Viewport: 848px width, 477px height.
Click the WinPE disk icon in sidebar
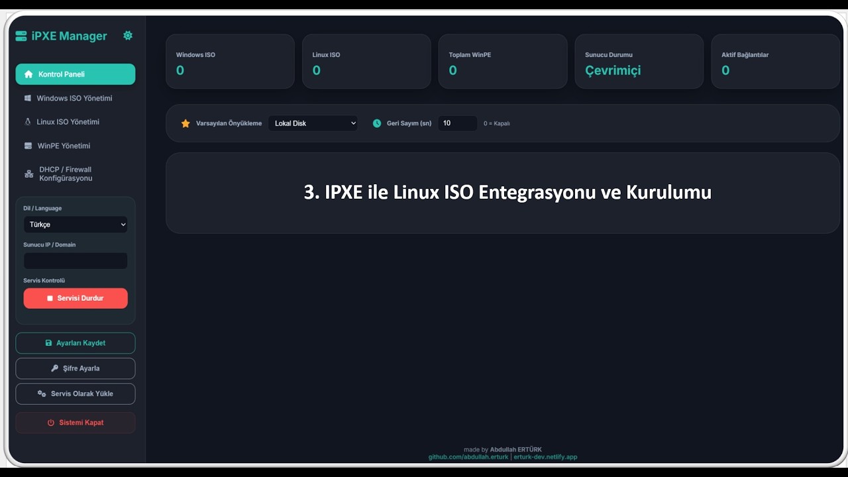click(x=28, y=146)
